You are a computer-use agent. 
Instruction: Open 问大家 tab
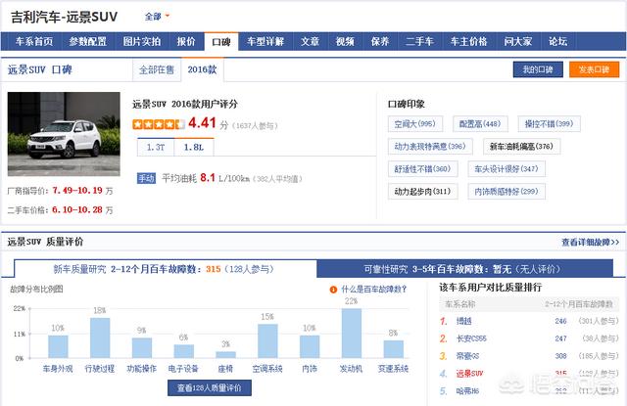coord(518,41)
